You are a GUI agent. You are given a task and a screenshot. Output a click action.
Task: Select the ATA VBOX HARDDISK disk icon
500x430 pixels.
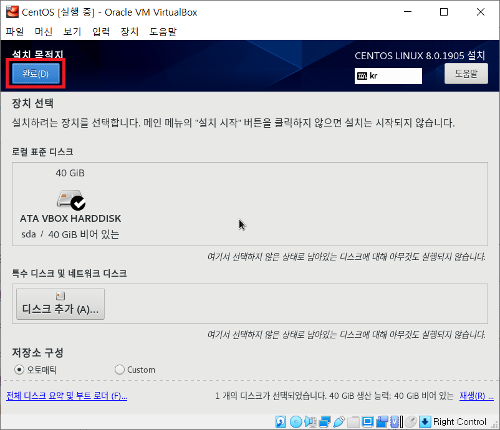71,200
